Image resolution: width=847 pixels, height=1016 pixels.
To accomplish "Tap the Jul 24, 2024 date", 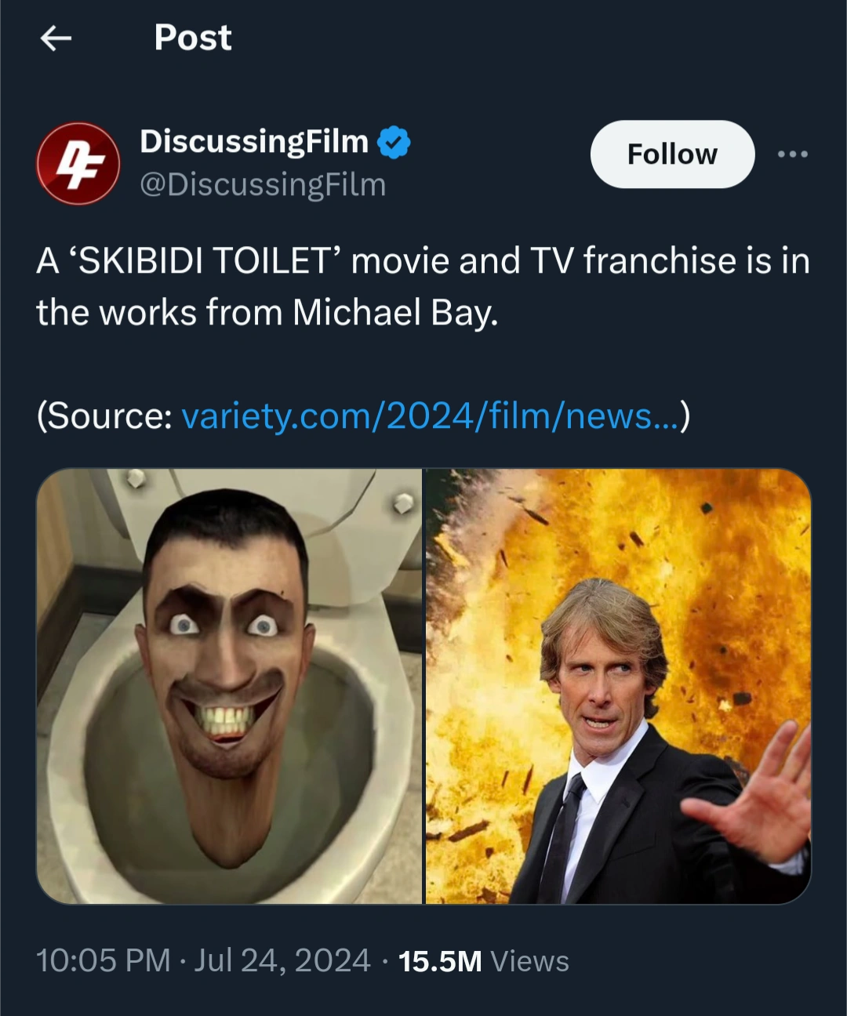I will tap(282, 960).
